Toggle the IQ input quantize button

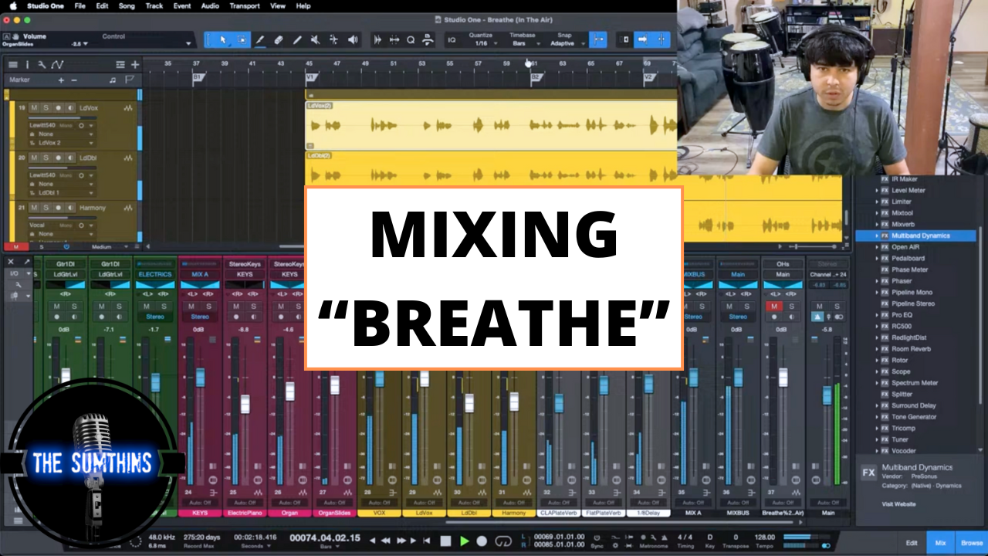(452, 39)
